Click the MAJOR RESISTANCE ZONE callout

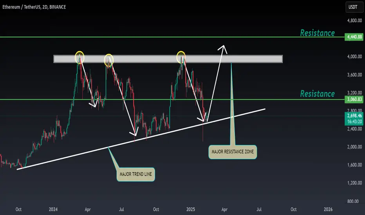tap(233, 152)
